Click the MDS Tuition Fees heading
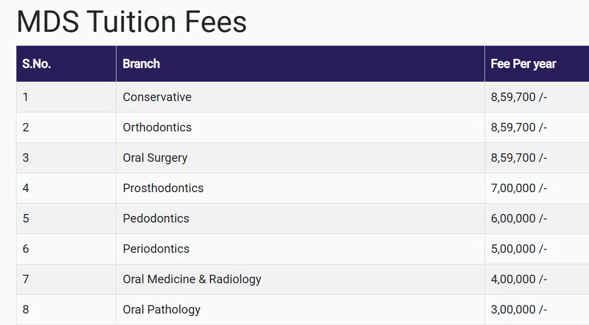The width and height of the screenshot is (589, 325). 131,22
